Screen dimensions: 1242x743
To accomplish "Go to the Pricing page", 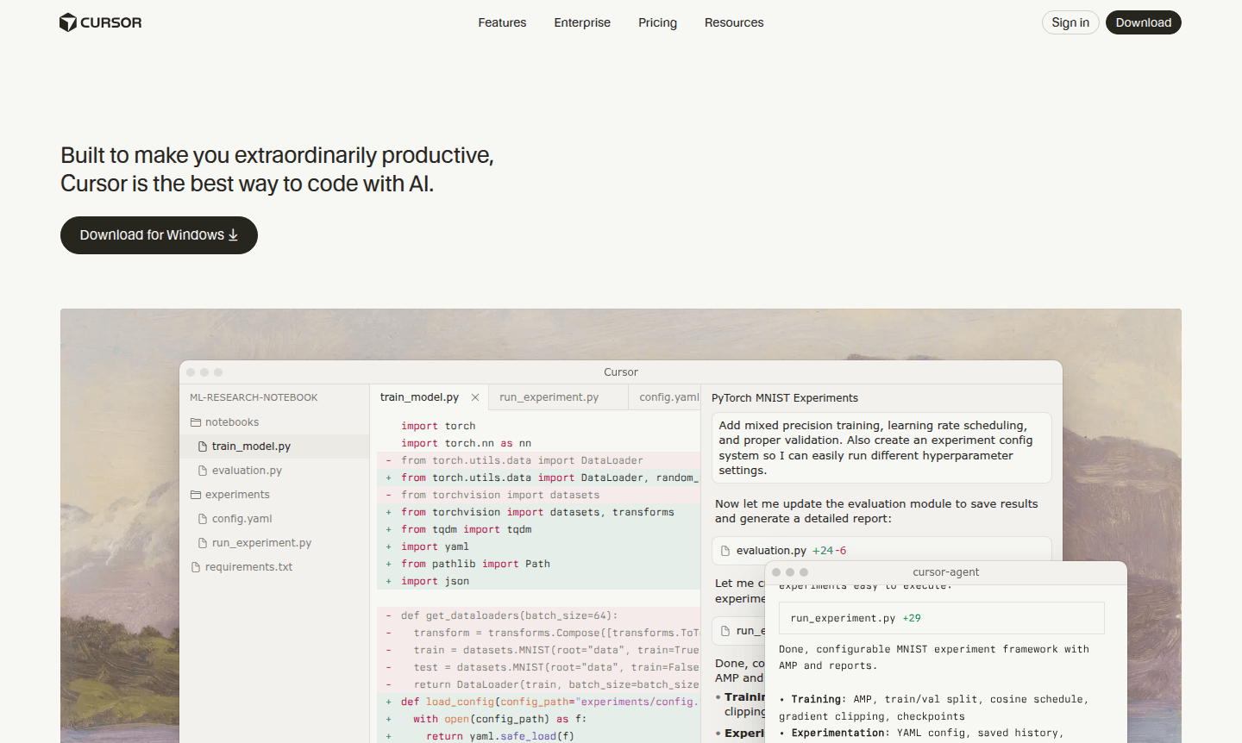I will pos(657,22).
